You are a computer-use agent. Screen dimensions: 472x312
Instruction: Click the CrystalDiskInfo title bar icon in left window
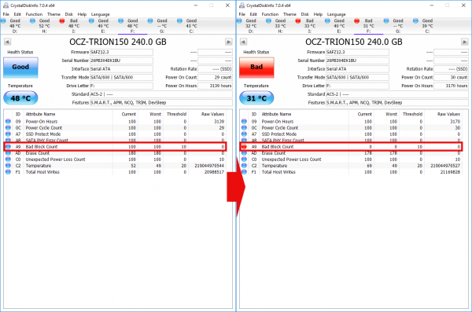click(x=6, y=6)
